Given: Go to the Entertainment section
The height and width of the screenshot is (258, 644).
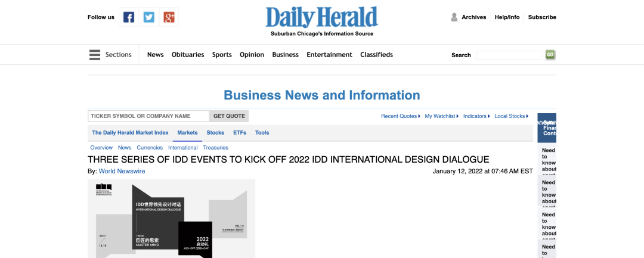Looking at the screenshot, I should coord(329,55).
